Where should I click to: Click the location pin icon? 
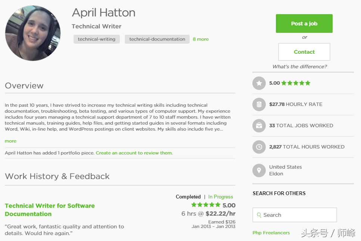click(x=259, y=170)
